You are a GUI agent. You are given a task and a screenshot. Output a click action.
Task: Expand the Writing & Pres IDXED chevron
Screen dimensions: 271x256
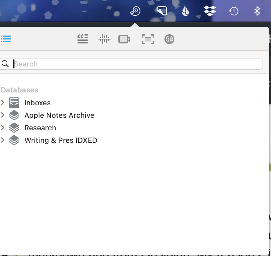pyautogui.click(x=3, y=140)
